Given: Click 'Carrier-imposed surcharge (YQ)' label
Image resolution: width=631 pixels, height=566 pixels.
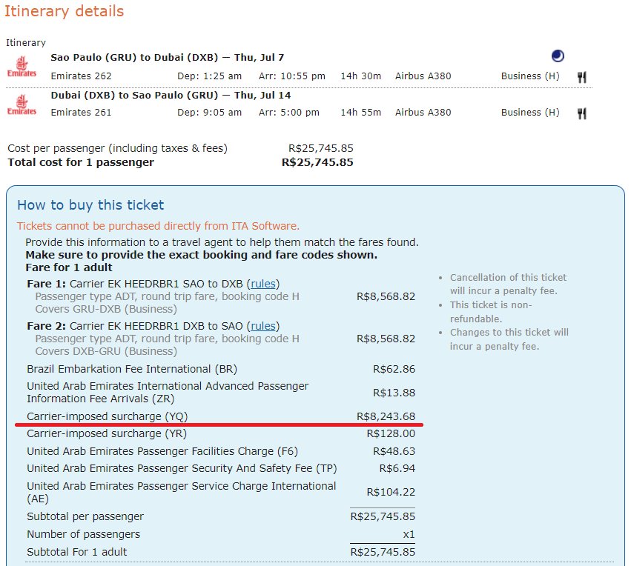Looking at the screenshot, I should 108,416.
